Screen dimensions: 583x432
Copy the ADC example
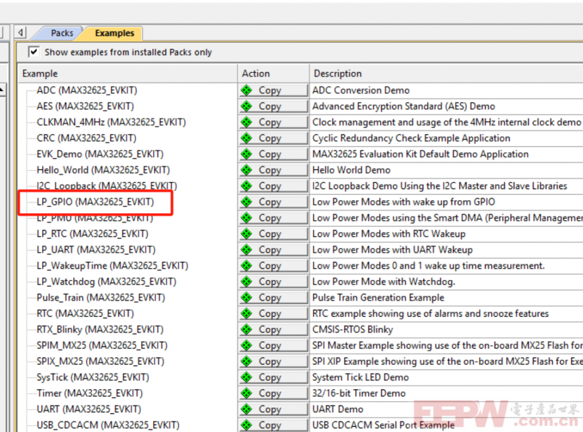point(273,90)
